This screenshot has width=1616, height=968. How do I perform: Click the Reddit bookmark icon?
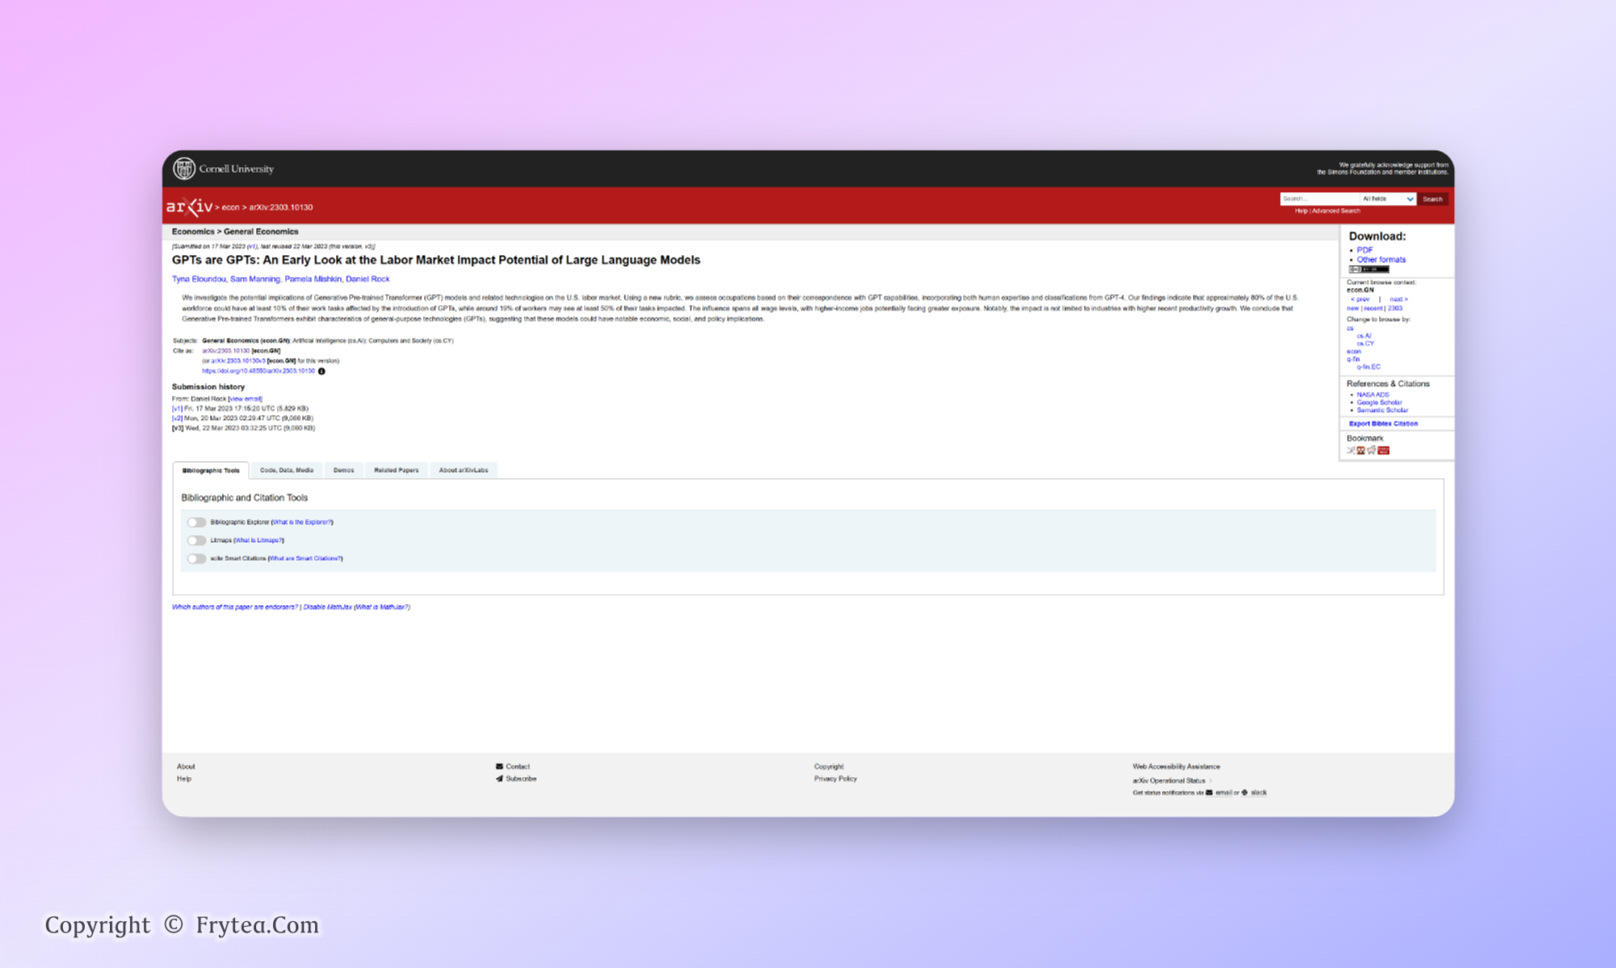1372,450
